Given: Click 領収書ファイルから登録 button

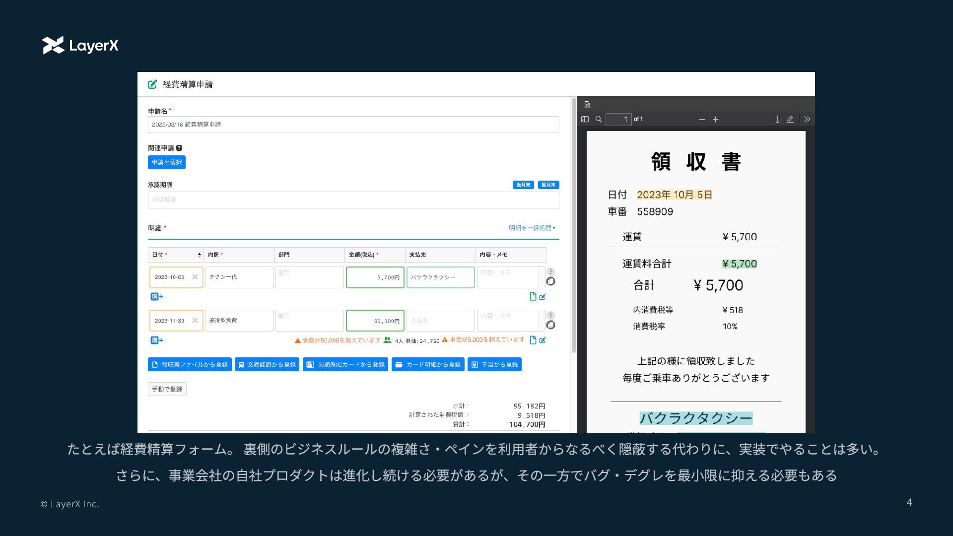Looking at the screenshot, I should point(190,364).
